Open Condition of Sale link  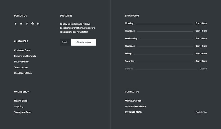click(23, 73)
